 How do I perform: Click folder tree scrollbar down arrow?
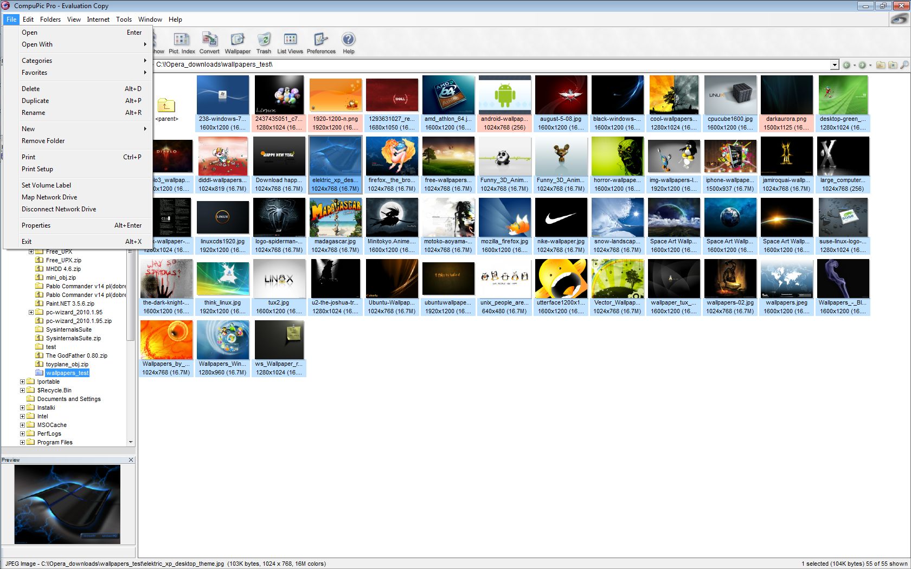(131, 442)
